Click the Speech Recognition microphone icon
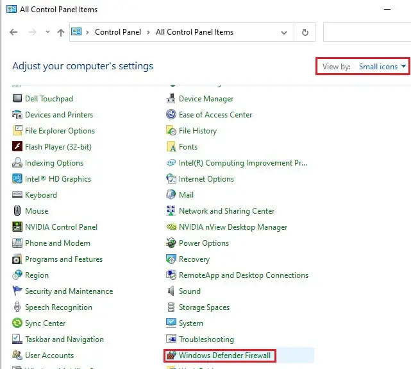The height and width of the screenshot is (369, 411). 17,307
